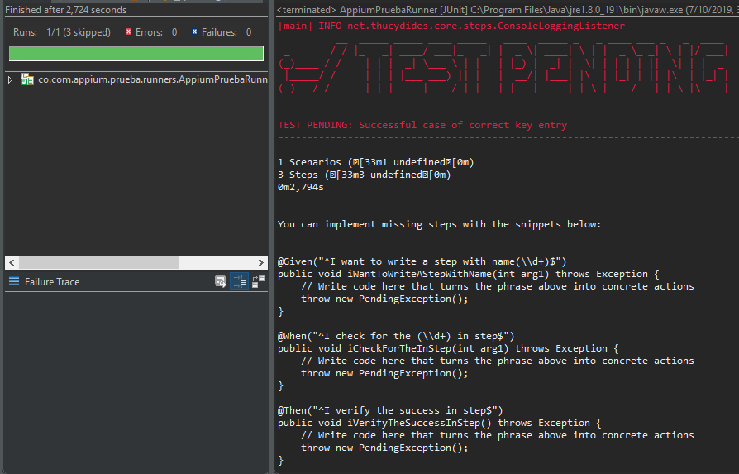Viewport: 739px width, 474px height.
Task: Click the left arrow of the horizontal scrollbar
Action: click(11, 262)
